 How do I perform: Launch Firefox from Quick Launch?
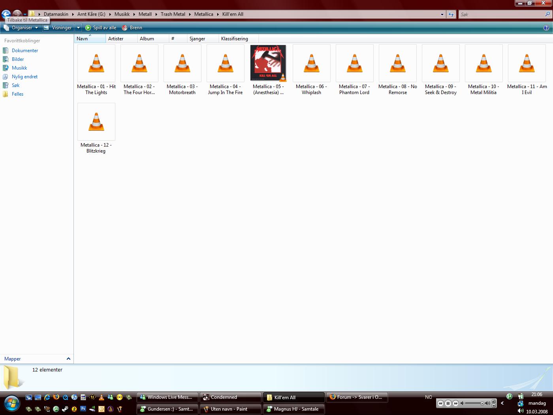click(56, 397)
